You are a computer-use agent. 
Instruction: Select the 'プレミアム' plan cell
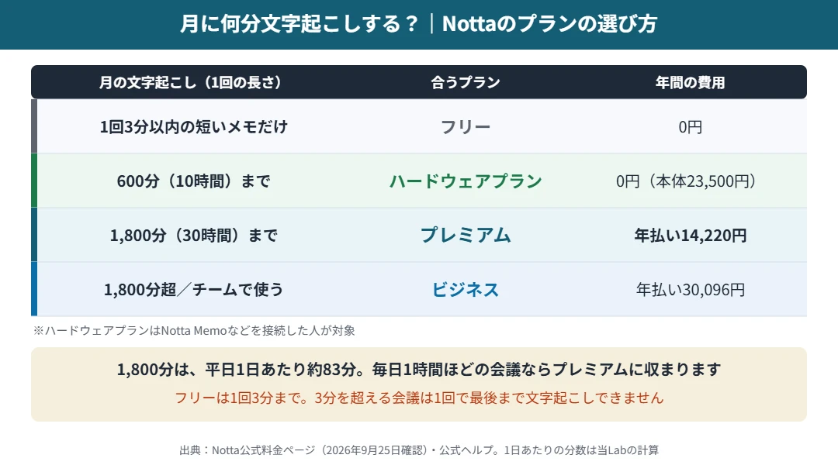pos(465,235)
